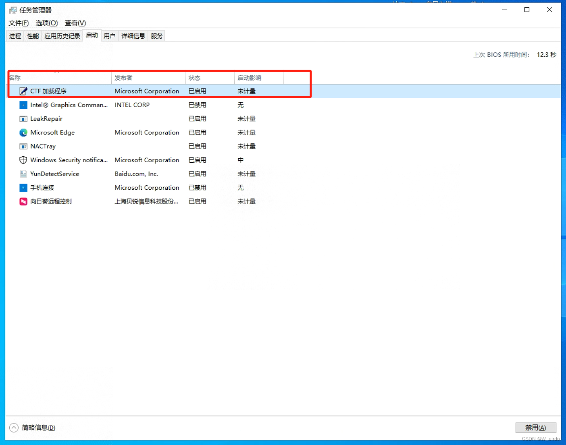Sort by the 启动影响 column header
The image size is (566, 445).
[x=259, y=78]
